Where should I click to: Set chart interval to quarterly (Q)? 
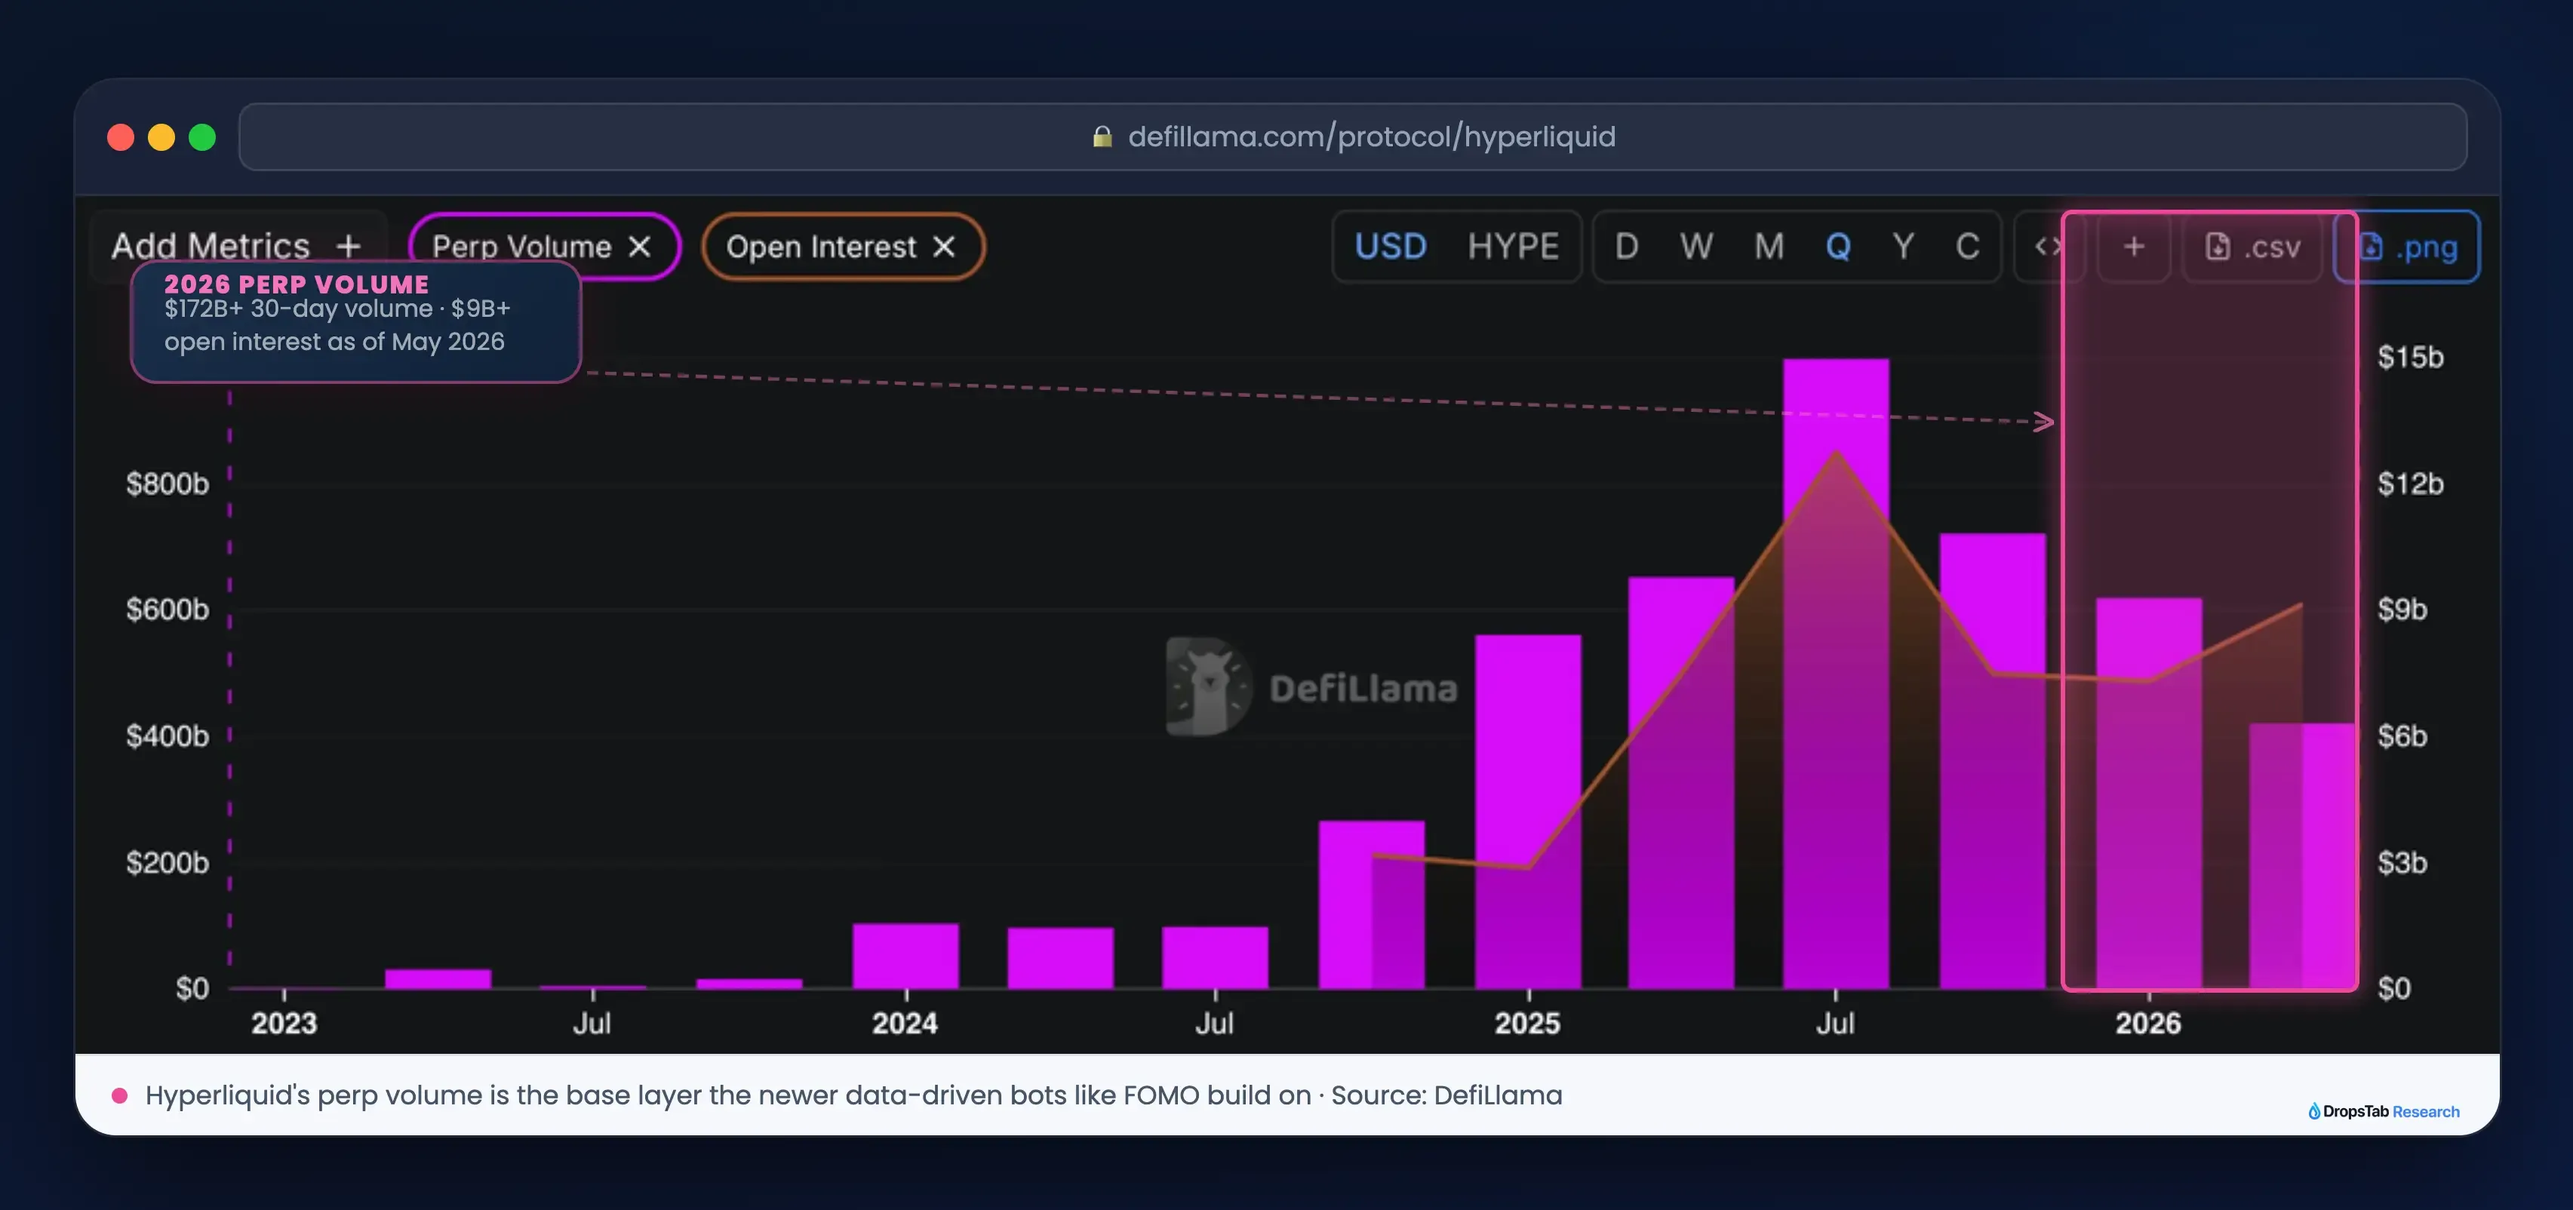point(1838,247)
